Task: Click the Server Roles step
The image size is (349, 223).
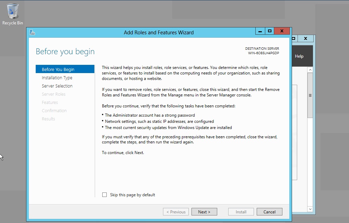Action: click(54, 94)
